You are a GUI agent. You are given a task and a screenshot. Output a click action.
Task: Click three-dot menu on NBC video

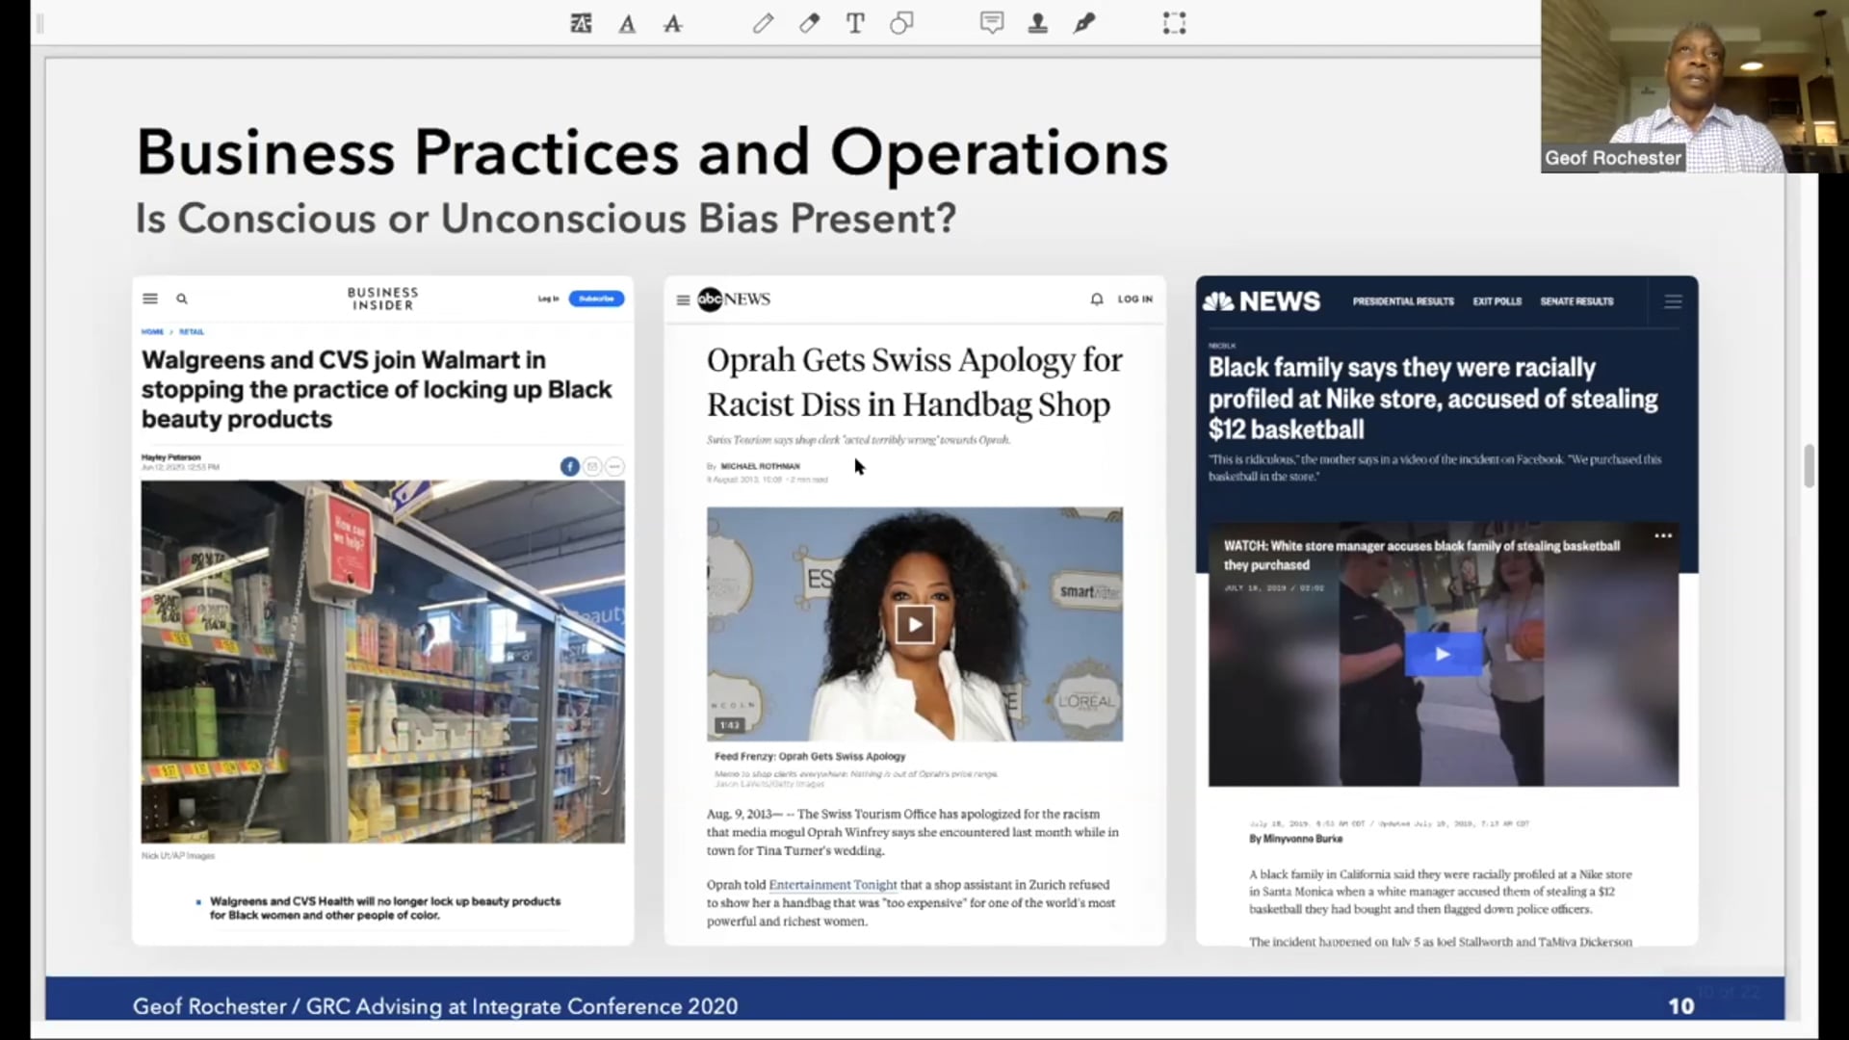coord(1663,535)
